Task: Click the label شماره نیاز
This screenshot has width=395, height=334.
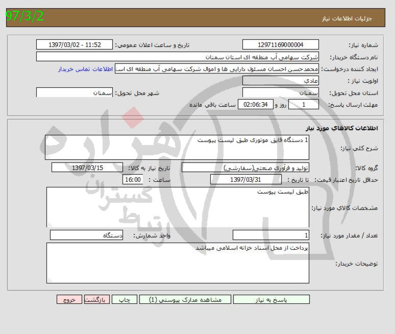Action: [x=363, y=45]
